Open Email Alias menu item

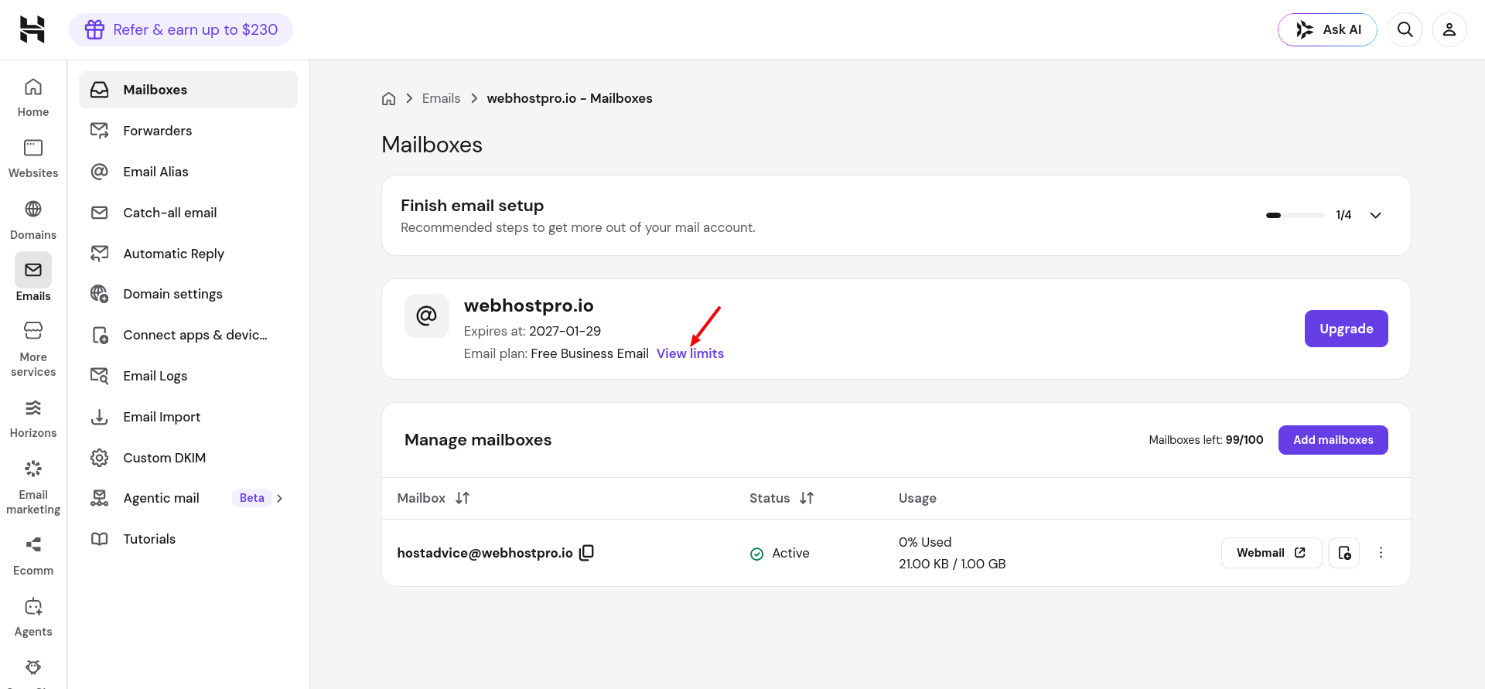coord(188,172)
